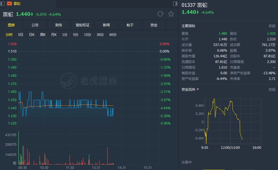Click the 01337 雷蛇 header title
This screenshot has height=170, width=278.
(194, 5)
